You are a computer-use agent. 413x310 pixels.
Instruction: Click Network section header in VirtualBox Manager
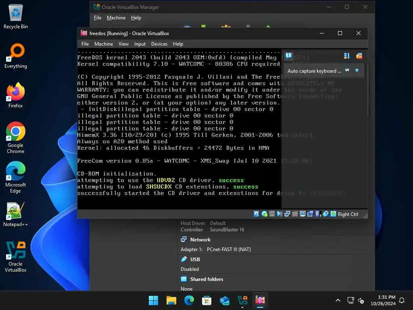coord(200,240)
